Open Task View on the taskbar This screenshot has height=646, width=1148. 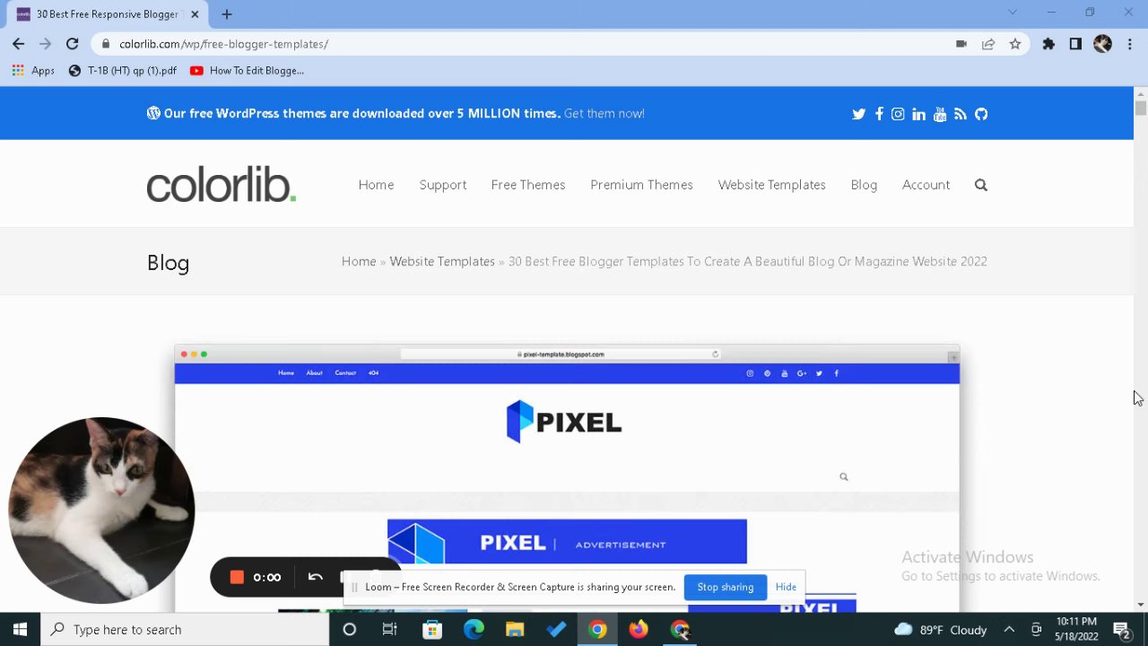pos(389,630)
